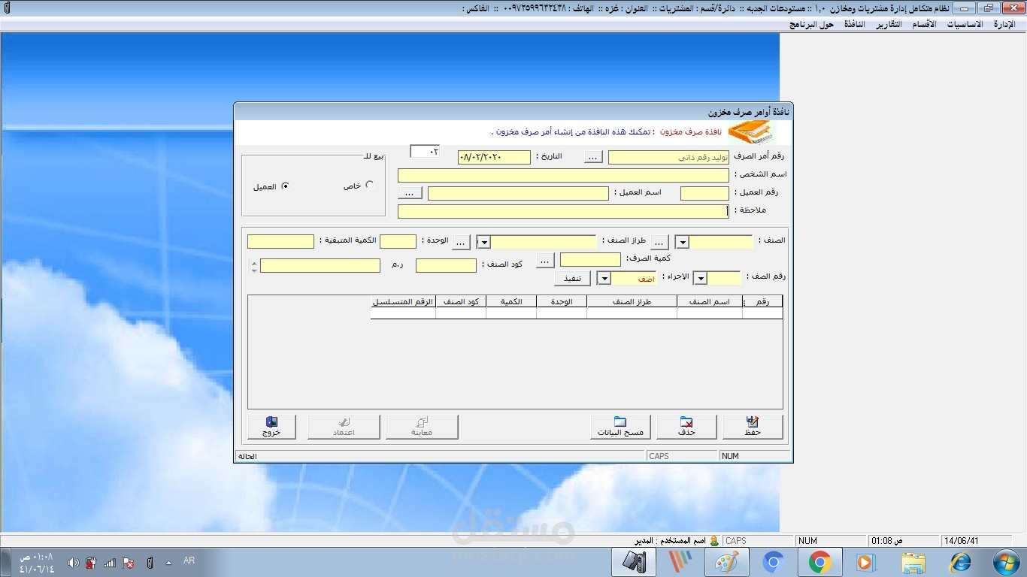The image size is (1027, 577).
Task: Launch Google Chrome from the taskbar
Action: click(820, 561)
